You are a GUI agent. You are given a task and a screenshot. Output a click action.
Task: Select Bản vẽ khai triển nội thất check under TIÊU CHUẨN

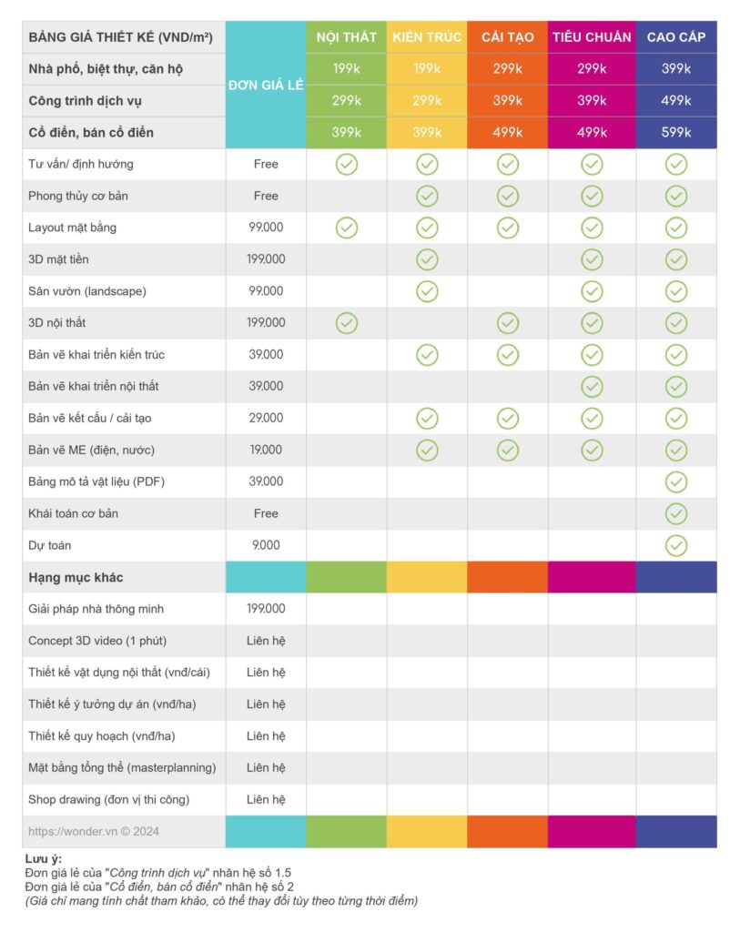[592, 386]
